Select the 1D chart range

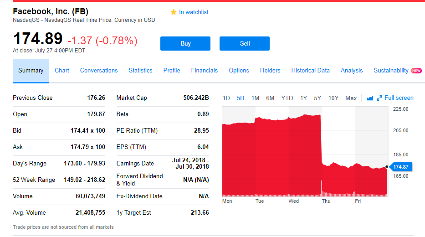226,98
